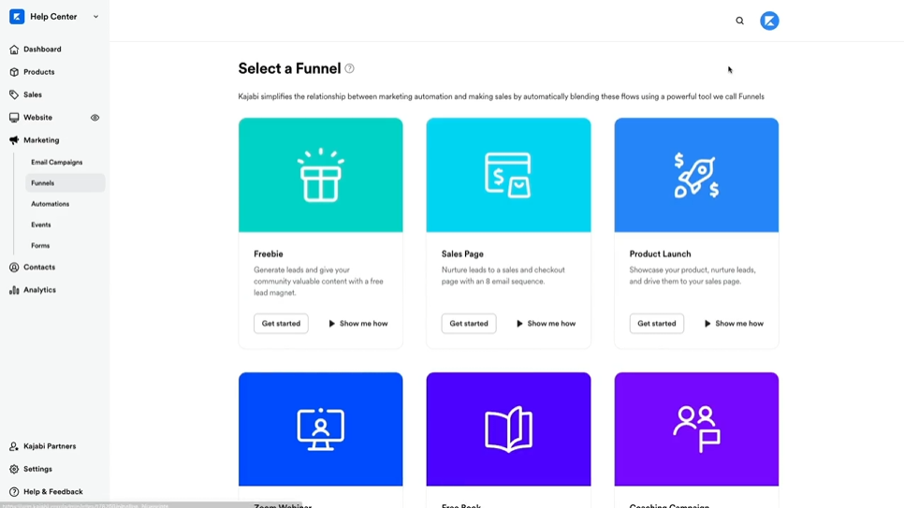Open the Website monitor icon
This screenshot has height=508, width=904.
14,118
